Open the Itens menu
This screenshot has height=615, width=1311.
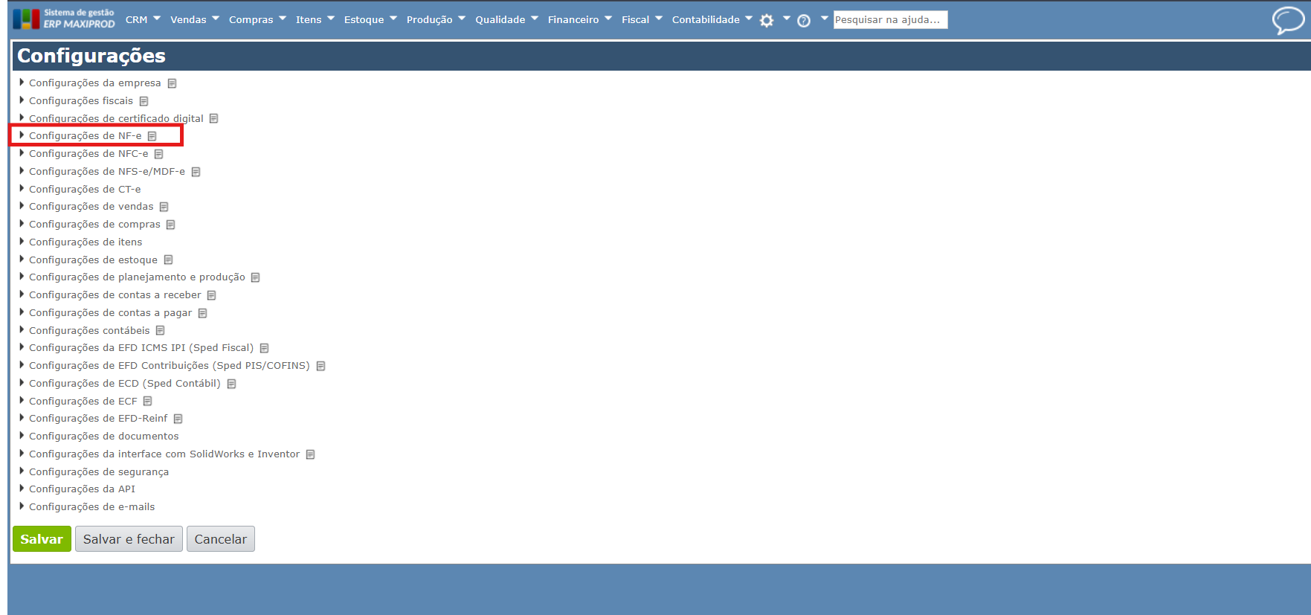tap(315, 20)
